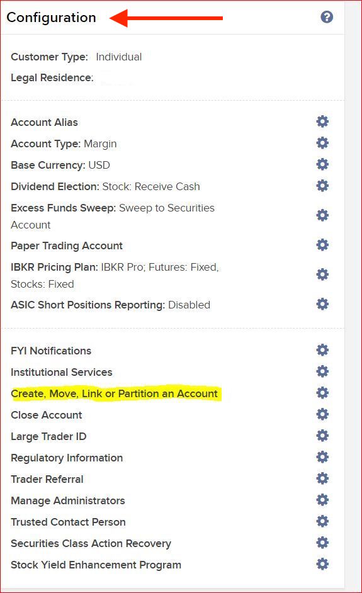Configure Large Trader ID gear icon

322,436
